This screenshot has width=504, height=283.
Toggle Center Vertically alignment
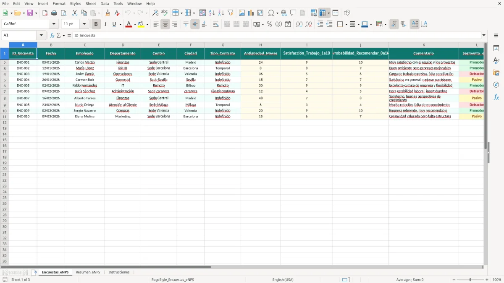coord(195,24)
